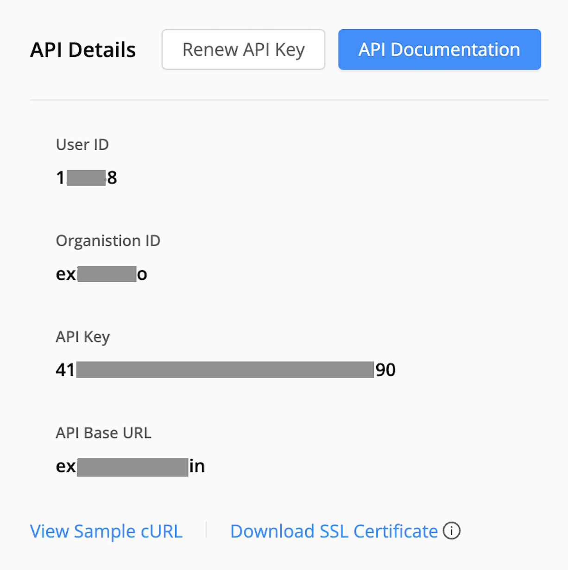Select the gray mask over User ID
Viewport: 568px width, 570px height.
click(x=86, y=178)
